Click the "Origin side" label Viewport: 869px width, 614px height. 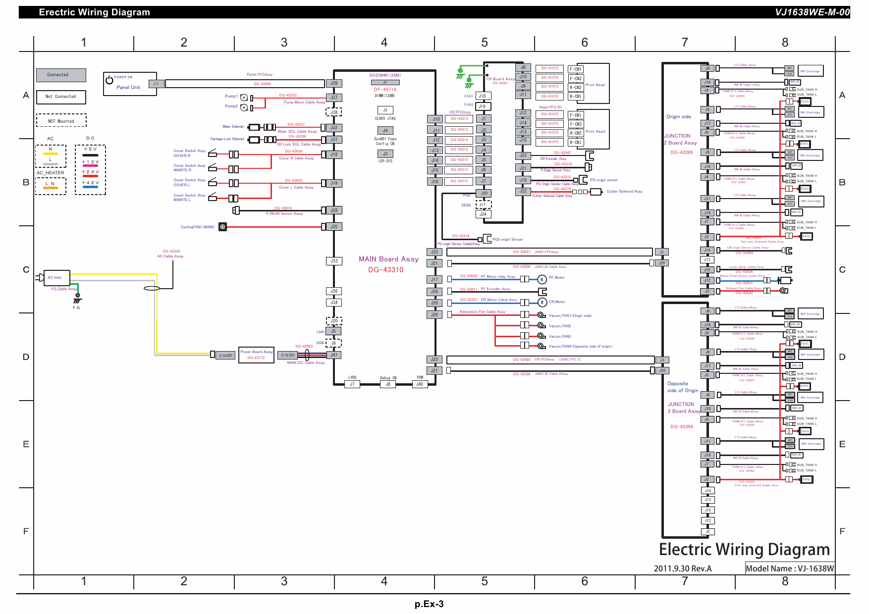(679, 117)
